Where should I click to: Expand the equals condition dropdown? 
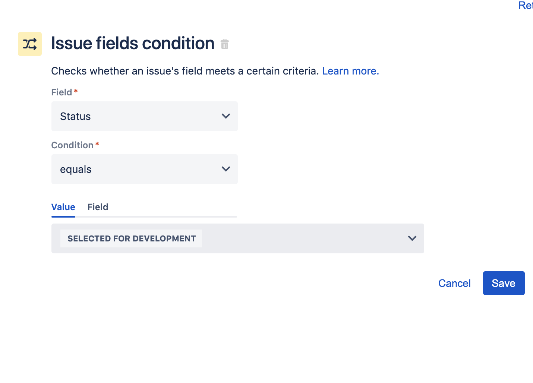tap(144, 169)
